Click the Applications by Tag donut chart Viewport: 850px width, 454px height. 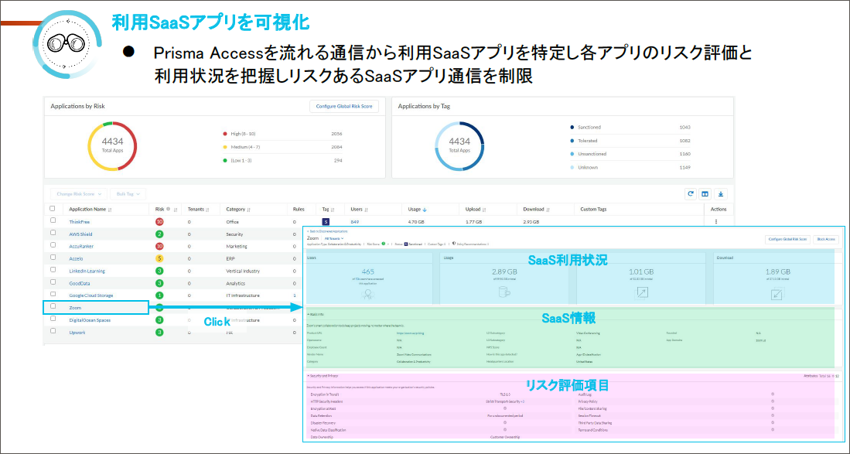pos(459,146)
